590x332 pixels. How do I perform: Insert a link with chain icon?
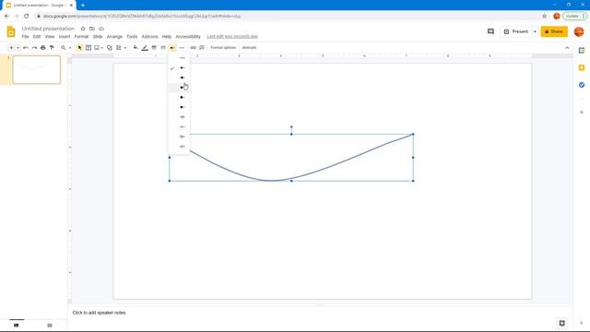pyautogui.click(x=193, y=48)
